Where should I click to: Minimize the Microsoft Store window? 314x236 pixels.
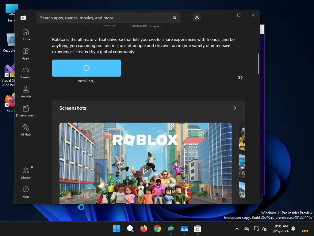point(225,15)
